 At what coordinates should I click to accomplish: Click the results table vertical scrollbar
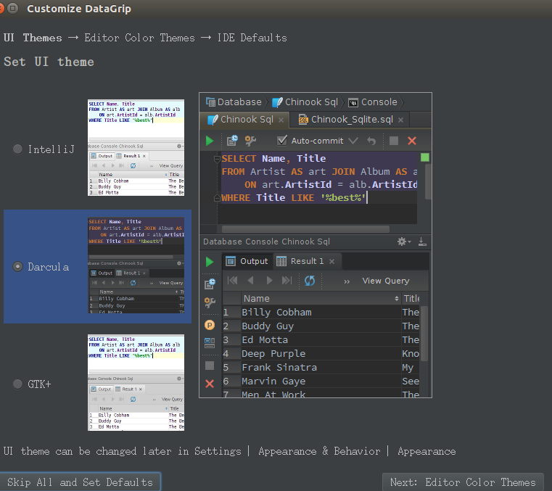point(424,334)
